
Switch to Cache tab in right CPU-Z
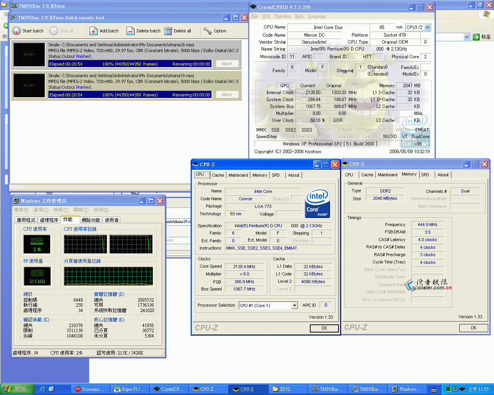(x=367, y=175)
